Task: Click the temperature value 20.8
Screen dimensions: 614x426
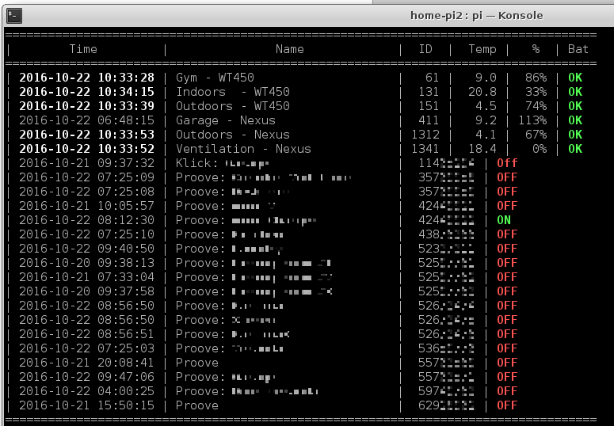Action: point(482,92)
